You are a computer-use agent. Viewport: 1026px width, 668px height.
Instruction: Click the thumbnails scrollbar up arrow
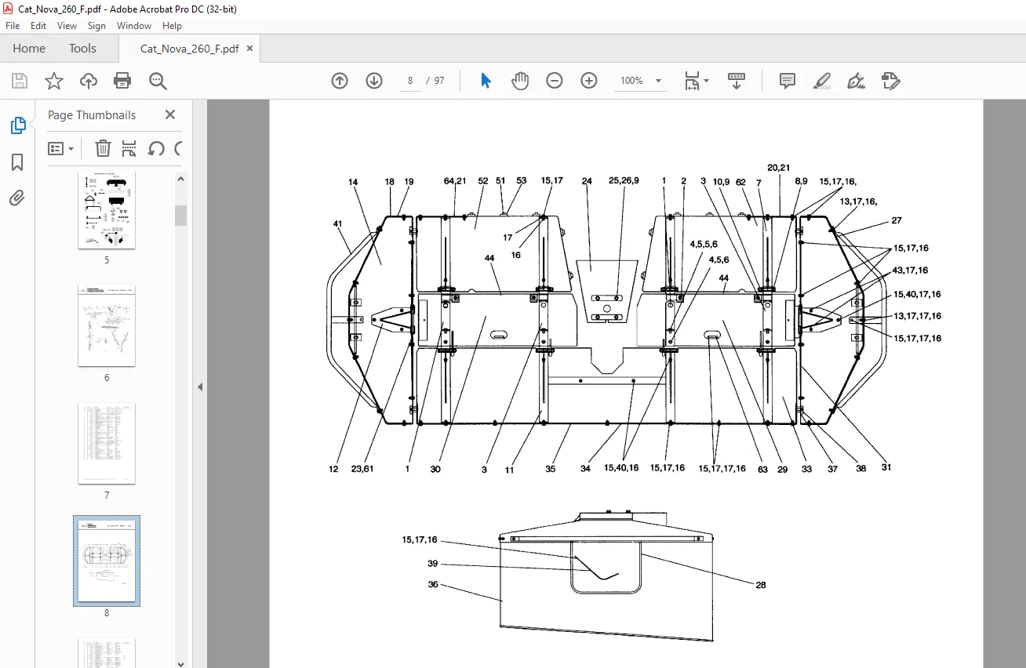pos(180,179)
